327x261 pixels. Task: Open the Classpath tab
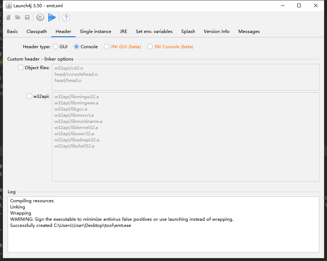point(37,32)
